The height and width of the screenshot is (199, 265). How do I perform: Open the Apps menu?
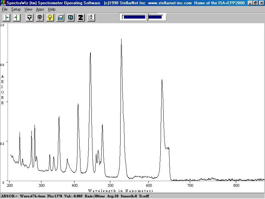point(40,9)
